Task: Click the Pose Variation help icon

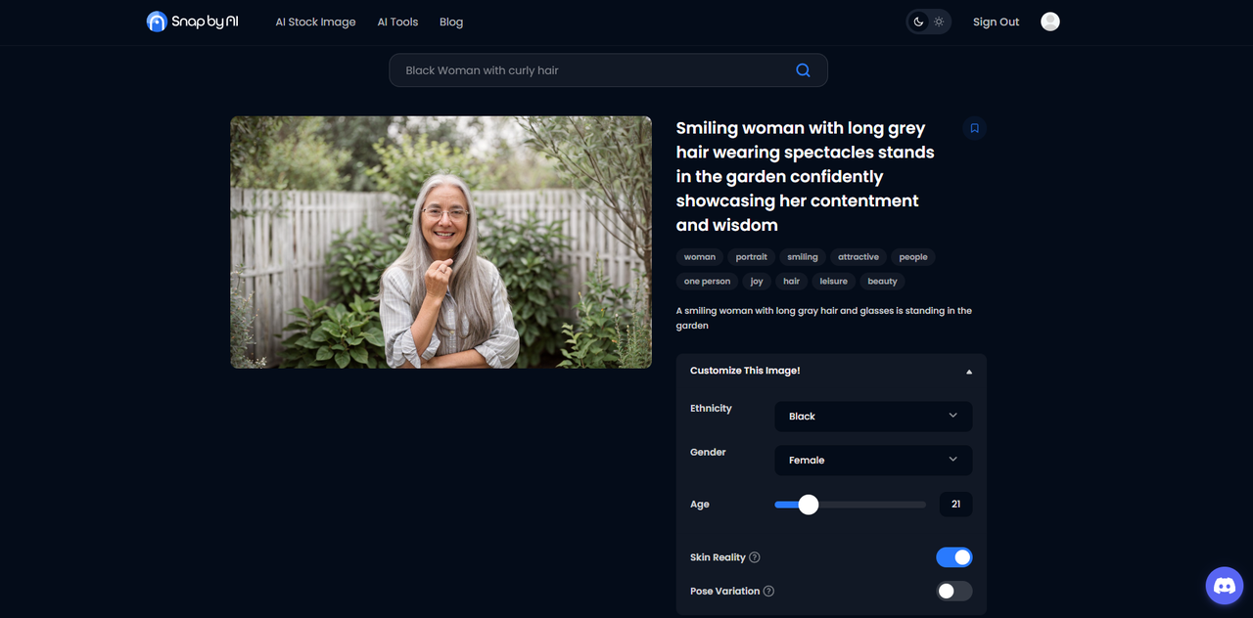Action: 768,592
